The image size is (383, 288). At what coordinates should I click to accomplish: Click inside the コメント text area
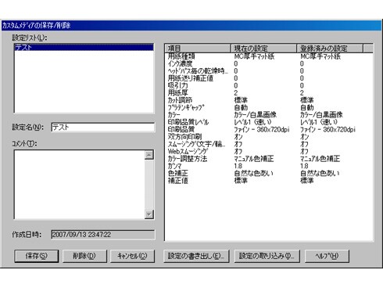pos(80,185)
